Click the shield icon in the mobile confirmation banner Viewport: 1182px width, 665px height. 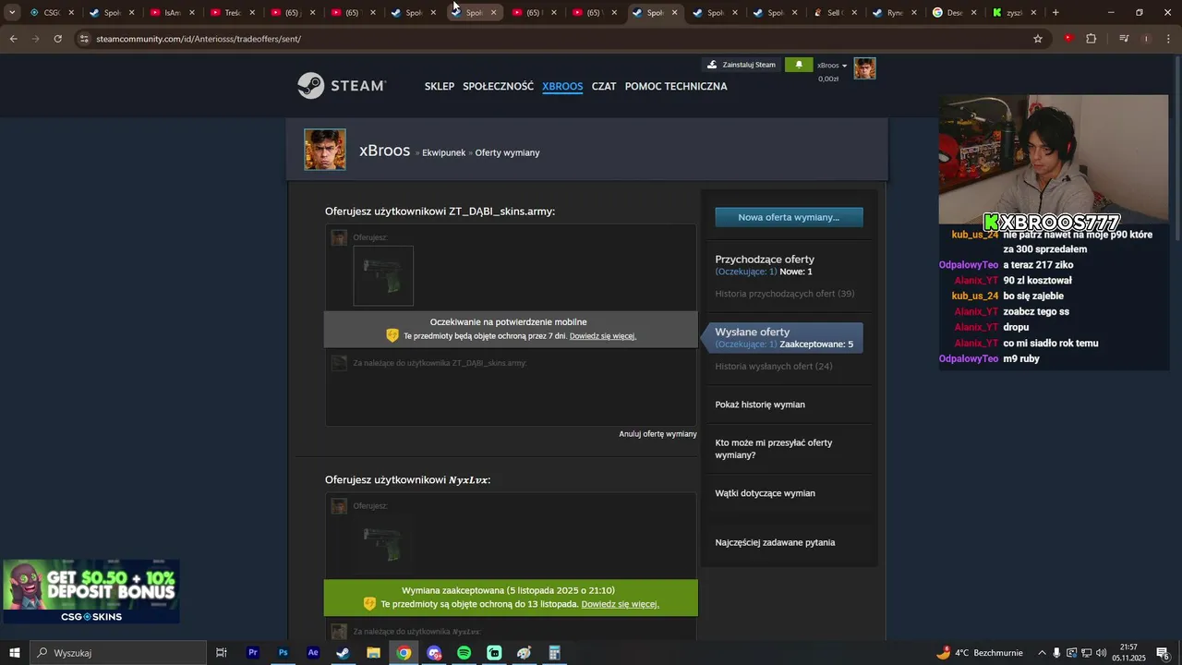click(392, 335)
